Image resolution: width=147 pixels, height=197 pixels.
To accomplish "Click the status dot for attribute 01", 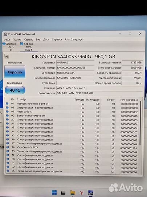I will pyautogui.click(x=7, y=103).
